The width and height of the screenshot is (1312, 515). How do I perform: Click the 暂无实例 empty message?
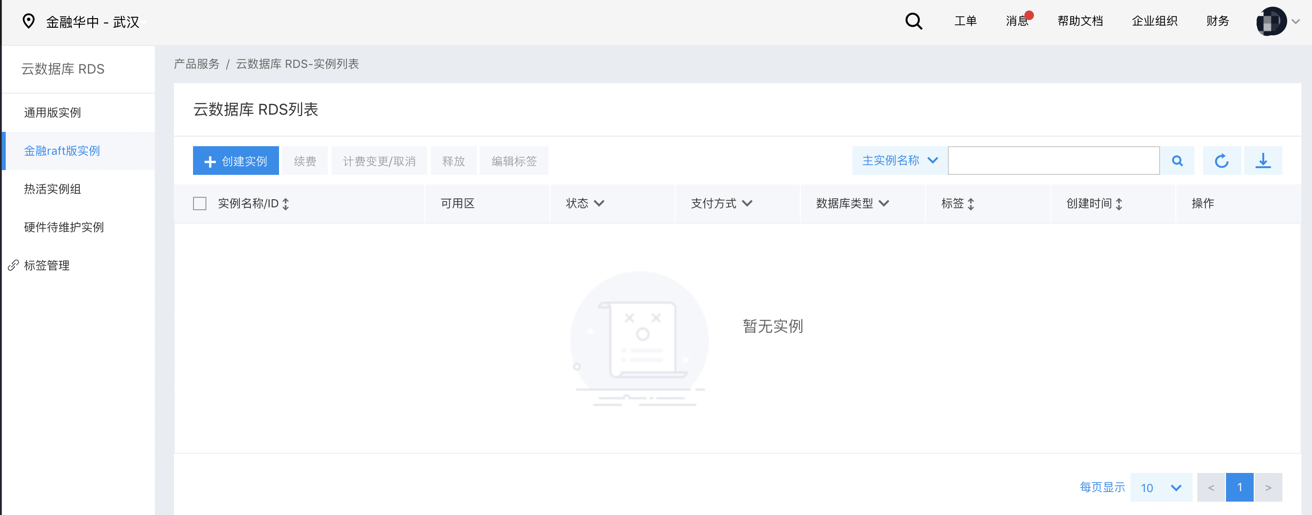click(x=773, y=326)
